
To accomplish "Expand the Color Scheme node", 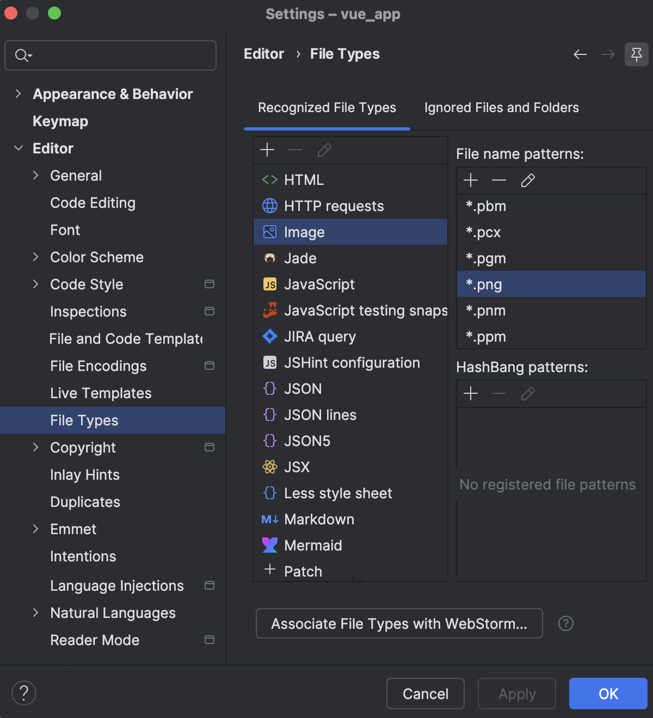I will coord(36,257).
